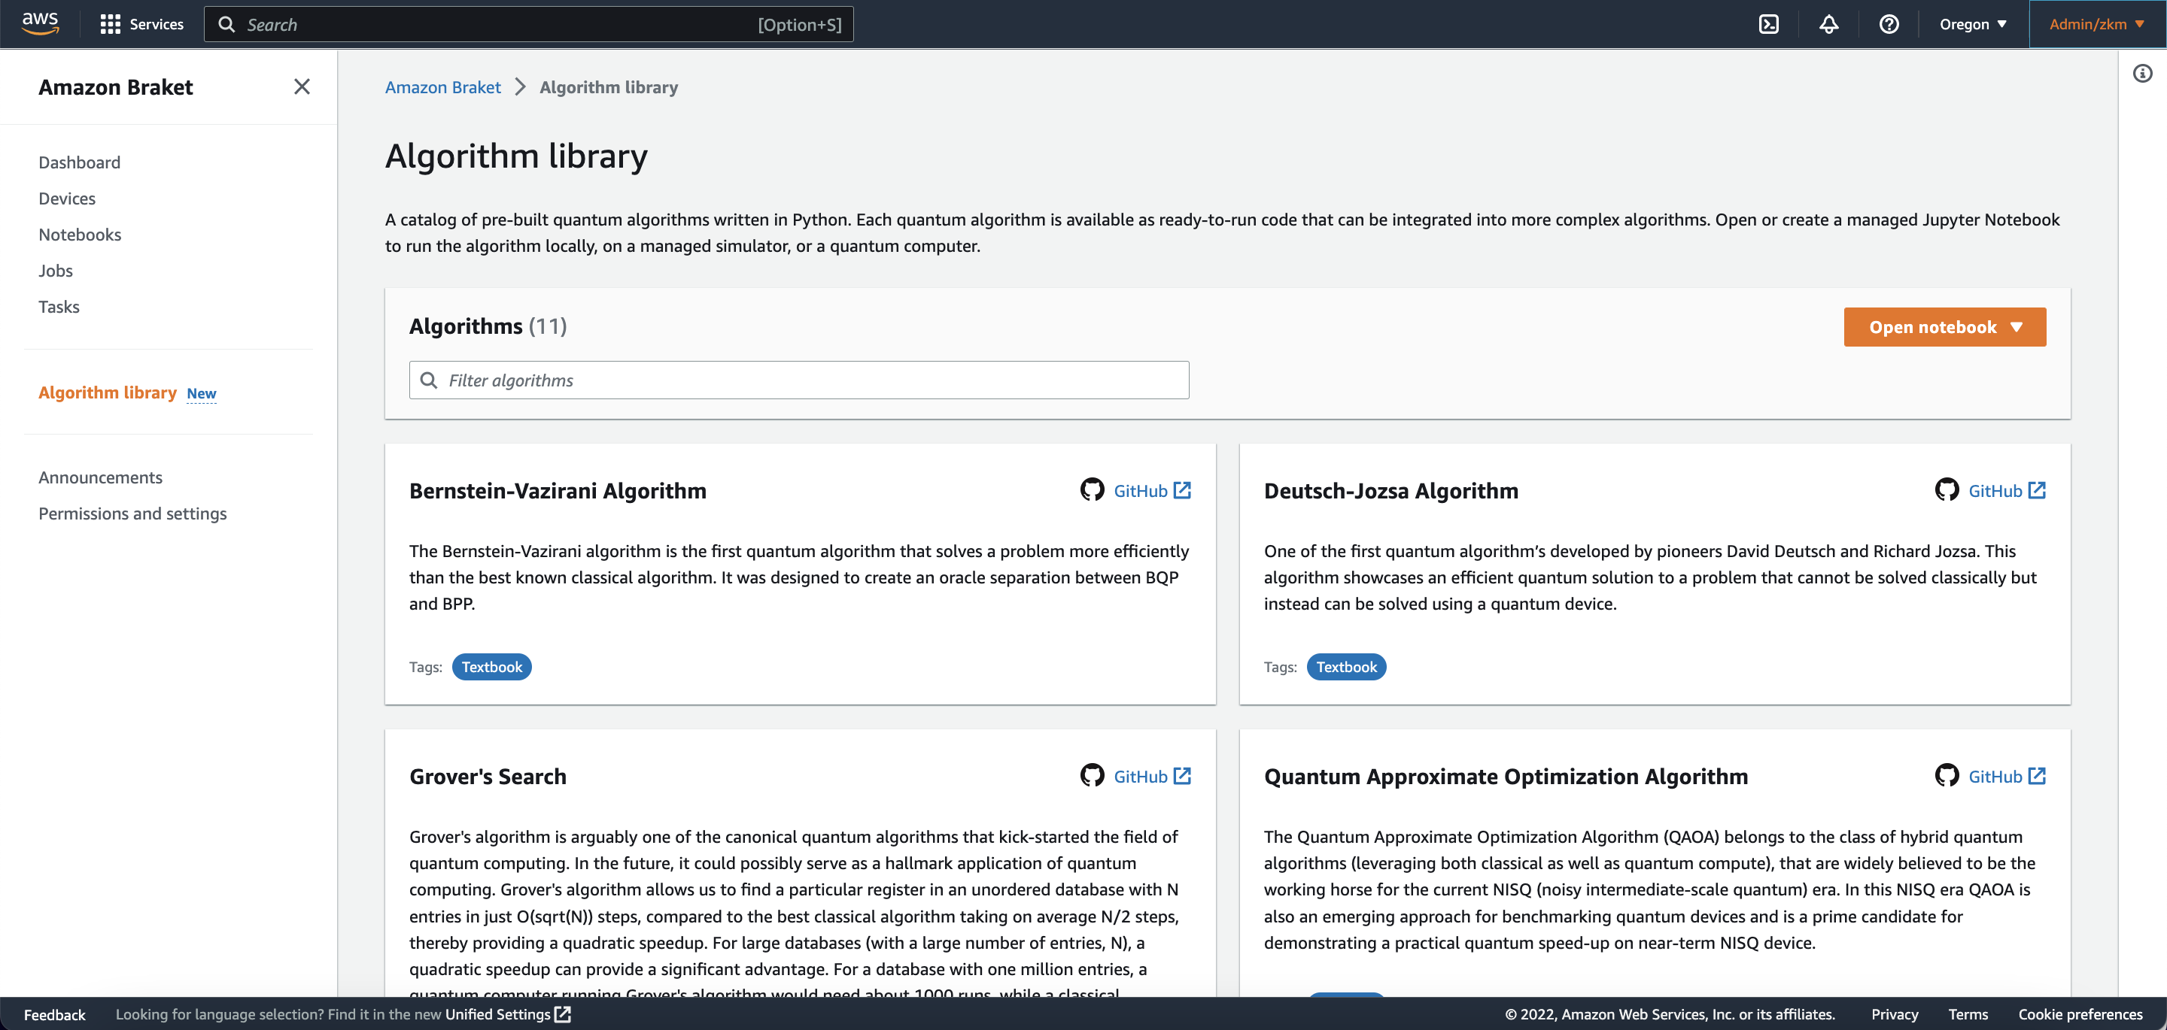This screenshot has width=2167, height=1030.
Task: Click the help question mark icon
Action: [1889, 24]
